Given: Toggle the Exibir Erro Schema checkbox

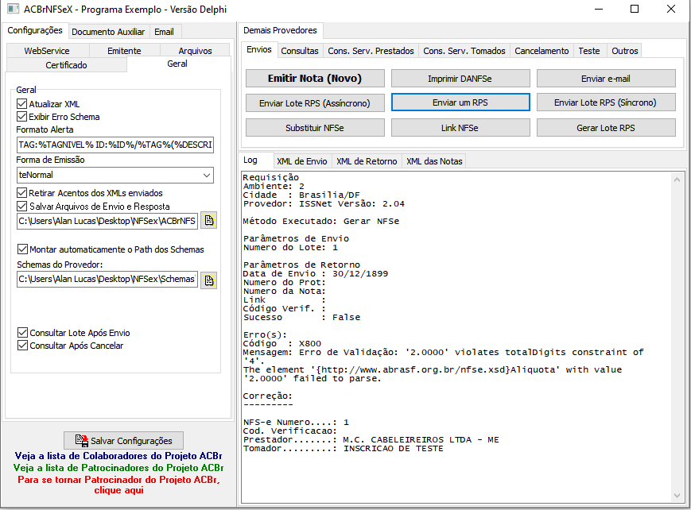Looking at the screenshot, I should (22, 117).
